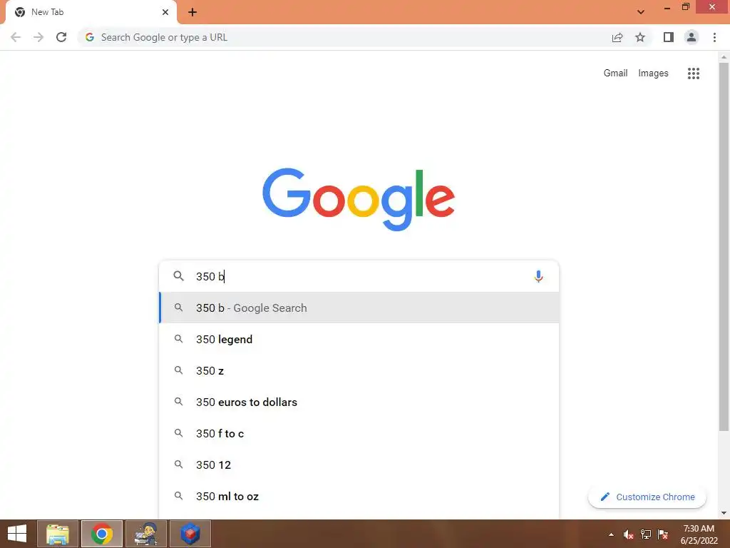
Task: Select suggestion "350 b - Google Search"
Action: pyautogui.click(x=359, y=308)
